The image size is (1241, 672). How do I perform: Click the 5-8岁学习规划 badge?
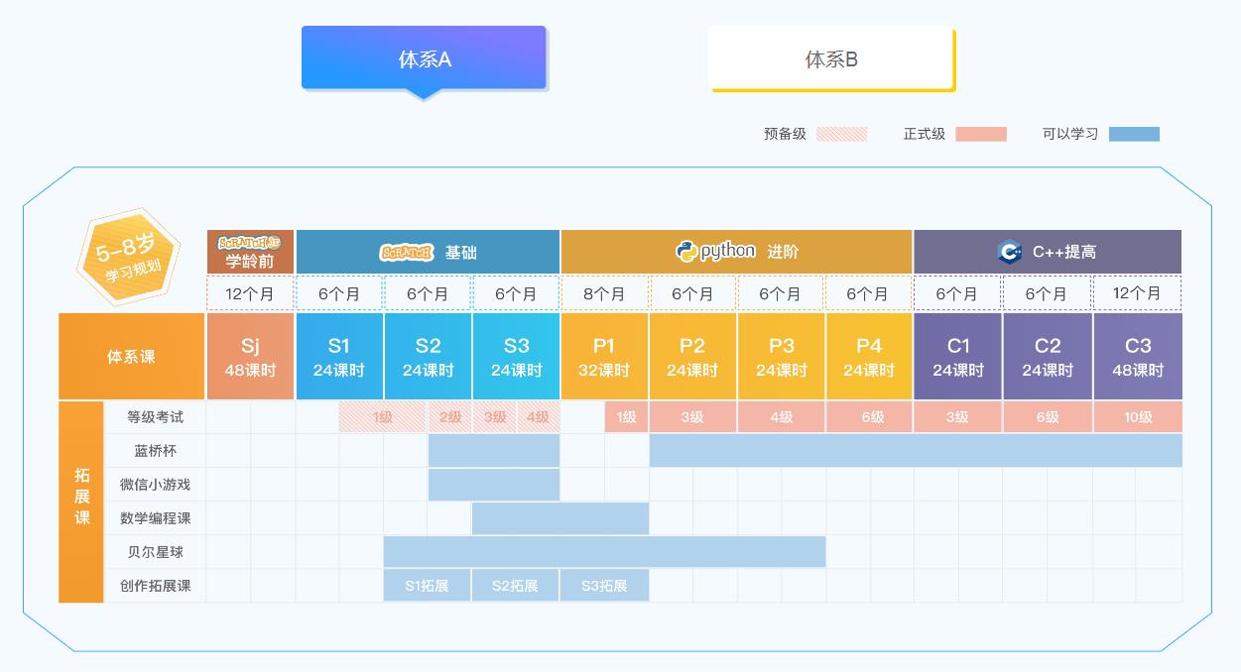pyautogui.click(x=130, y=257)
